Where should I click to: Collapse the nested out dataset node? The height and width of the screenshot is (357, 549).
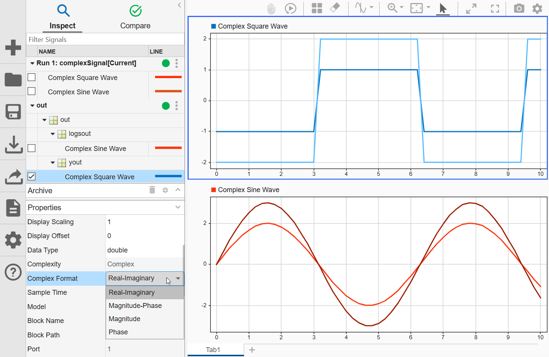(x=45, y=120)
